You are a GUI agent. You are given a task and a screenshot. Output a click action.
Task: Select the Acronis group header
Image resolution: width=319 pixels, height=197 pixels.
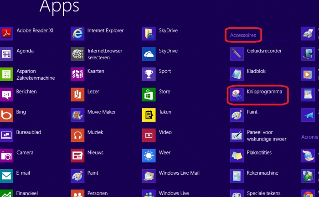point(309,137)
